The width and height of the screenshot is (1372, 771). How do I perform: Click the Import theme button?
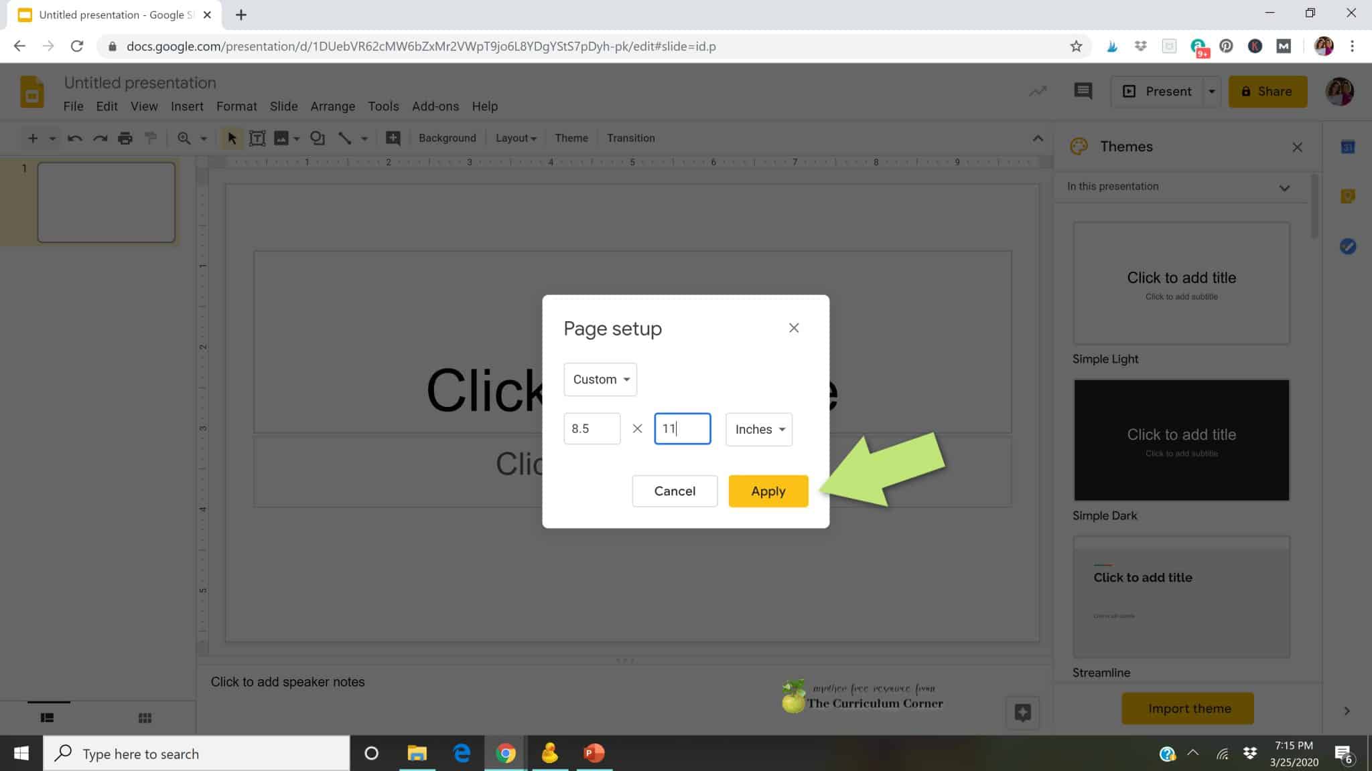pyautogui.click(x=1187, y=708)
